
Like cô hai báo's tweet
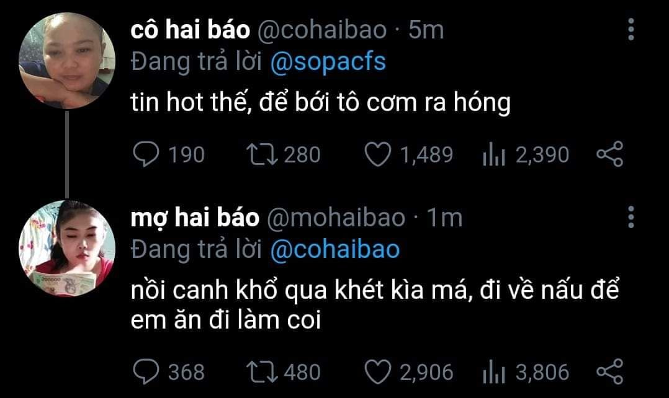pos(377,154)
